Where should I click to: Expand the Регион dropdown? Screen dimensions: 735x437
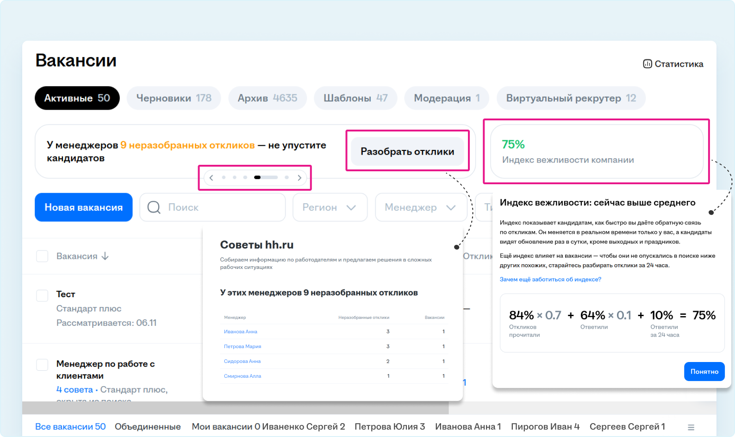[x=330, y=207]
